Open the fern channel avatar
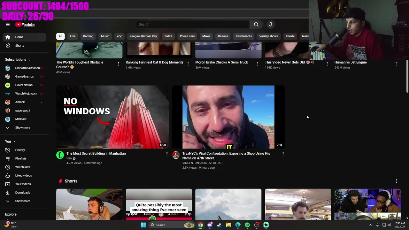 (60, 155)
